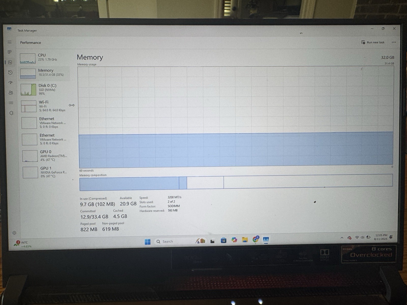407x305 pixels.
Task: Click the volume speaker tray icon
Action: pos(362,237)
